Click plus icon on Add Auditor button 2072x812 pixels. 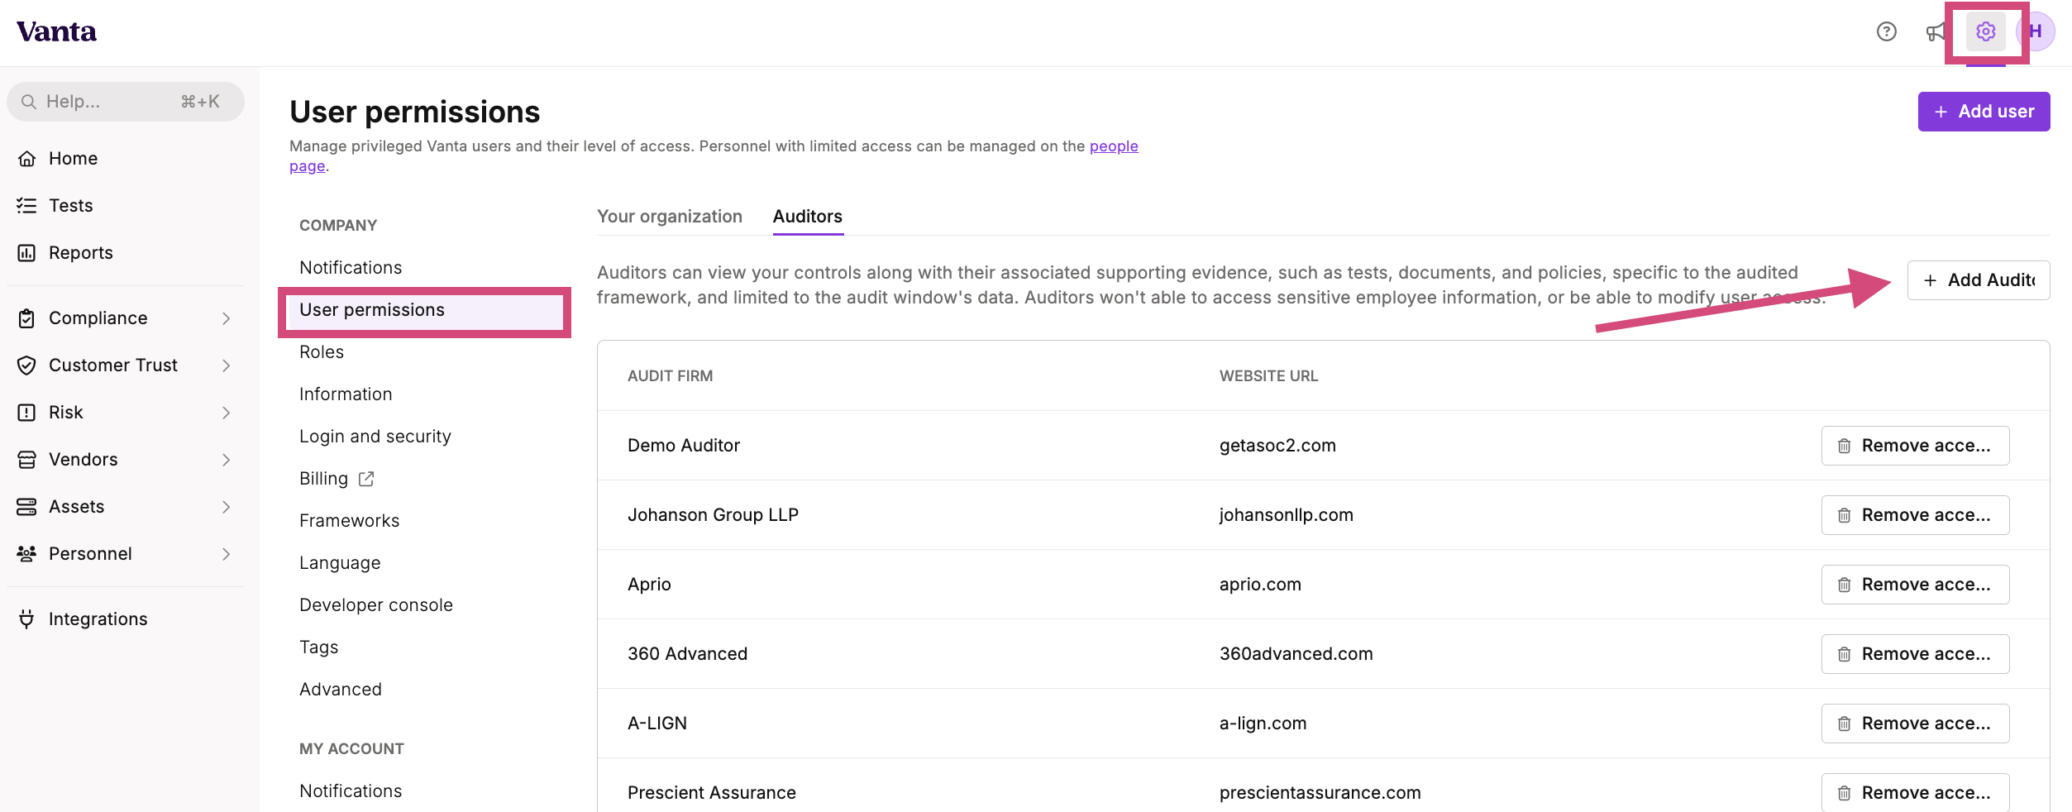[1930, 280]
